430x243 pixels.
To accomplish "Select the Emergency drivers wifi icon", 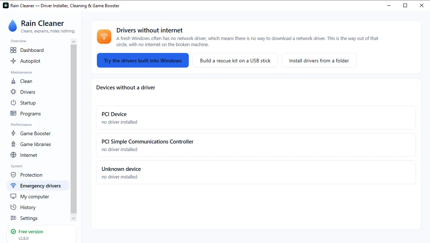I will 13,186.
